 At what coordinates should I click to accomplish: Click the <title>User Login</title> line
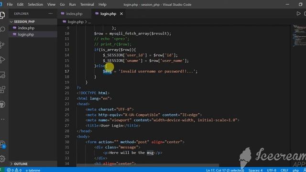113,126
